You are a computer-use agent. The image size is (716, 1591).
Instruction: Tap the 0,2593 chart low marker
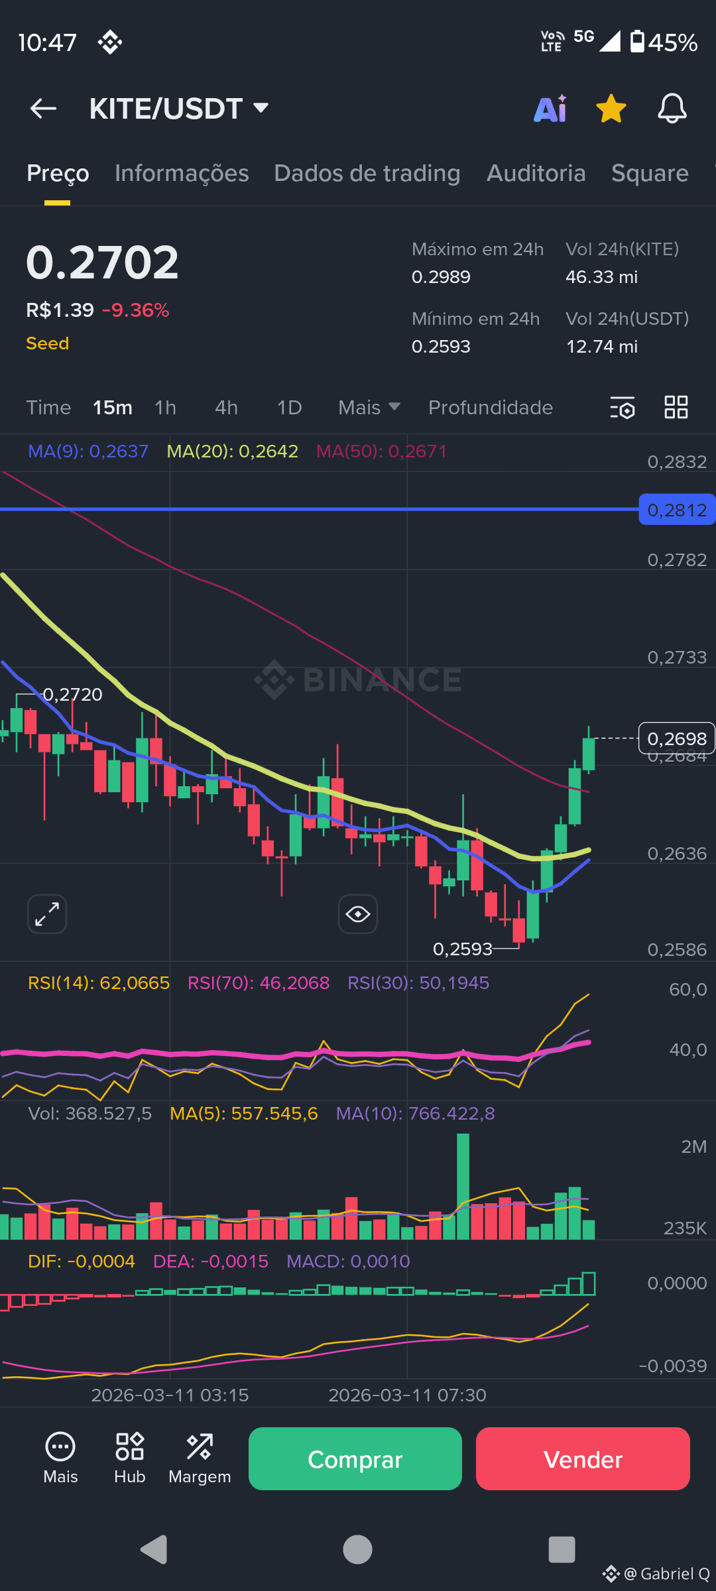coord(463,949)
